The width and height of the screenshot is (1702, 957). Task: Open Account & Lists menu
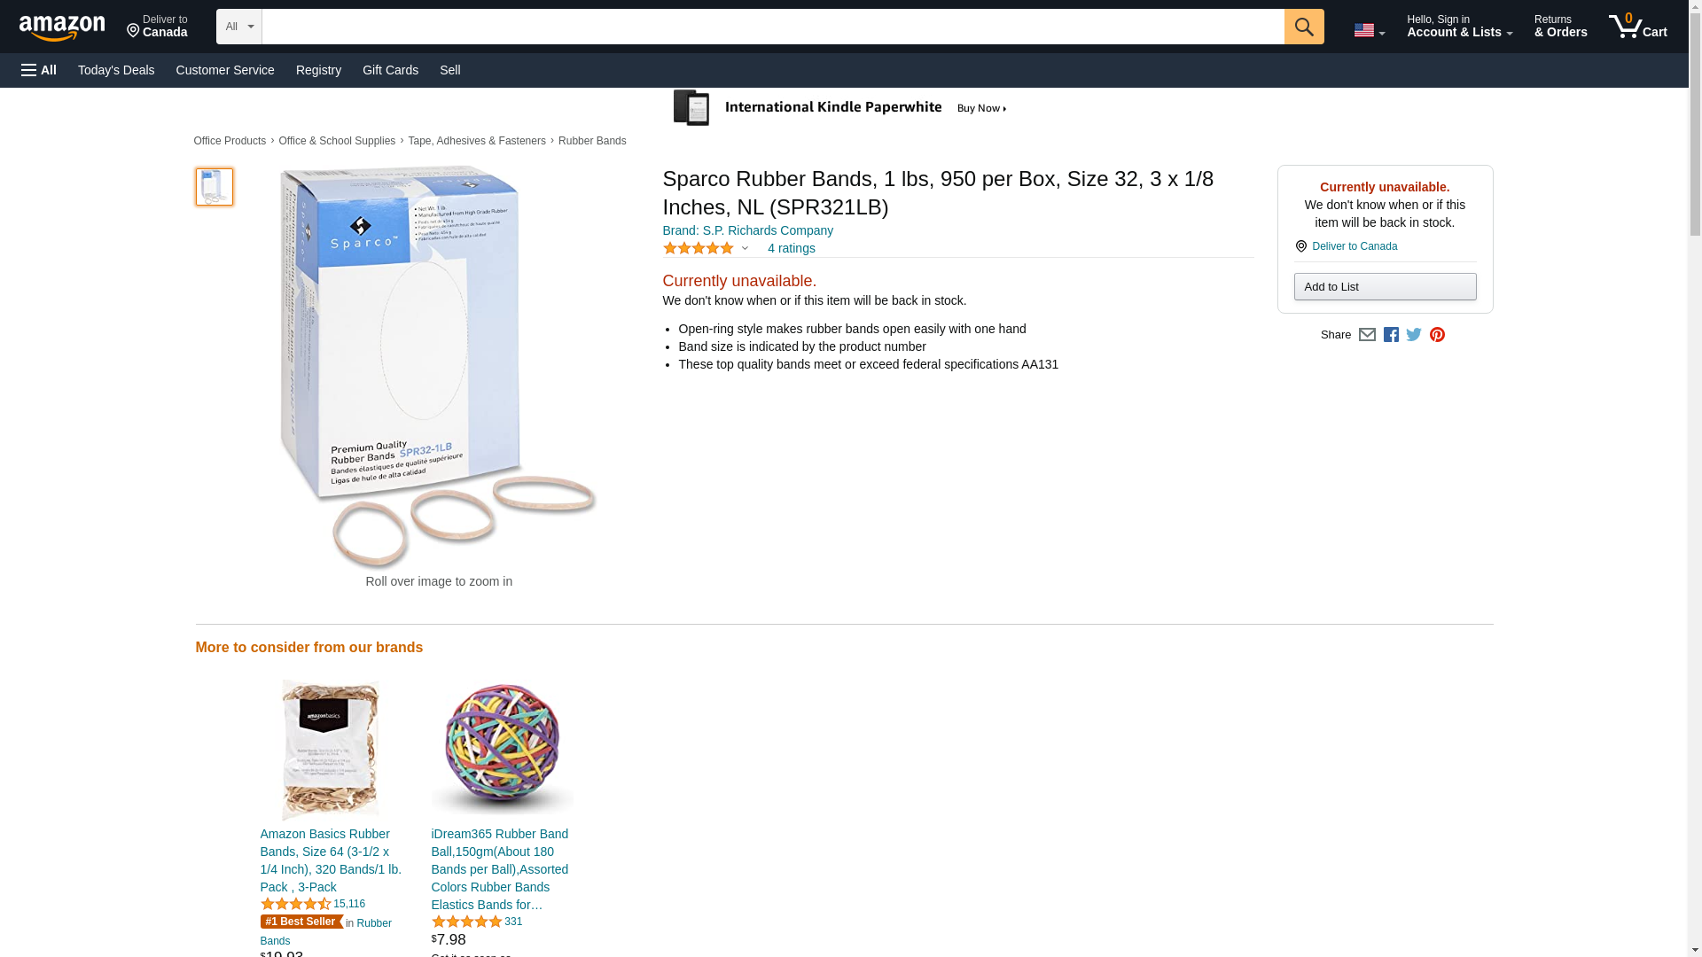tap(1459, 27)
